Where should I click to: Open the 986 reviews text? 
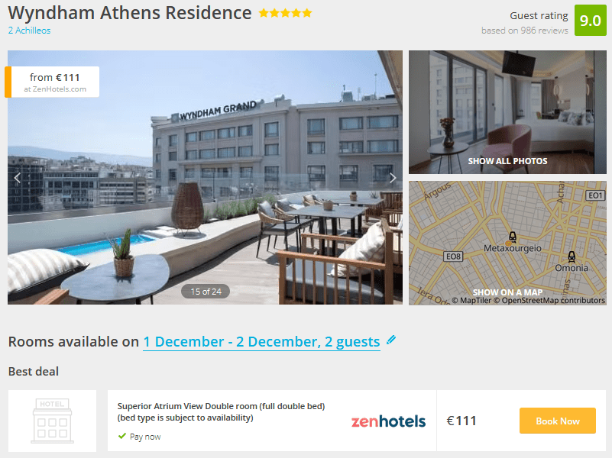[524, 31]
